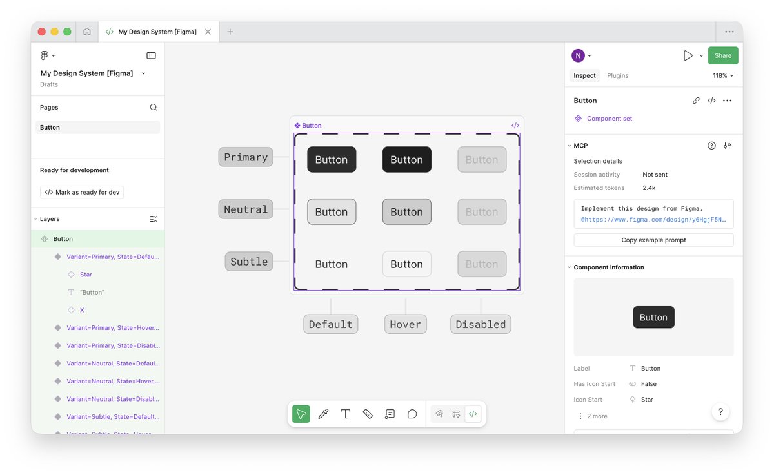Select the Comment bubble tool

412,414
